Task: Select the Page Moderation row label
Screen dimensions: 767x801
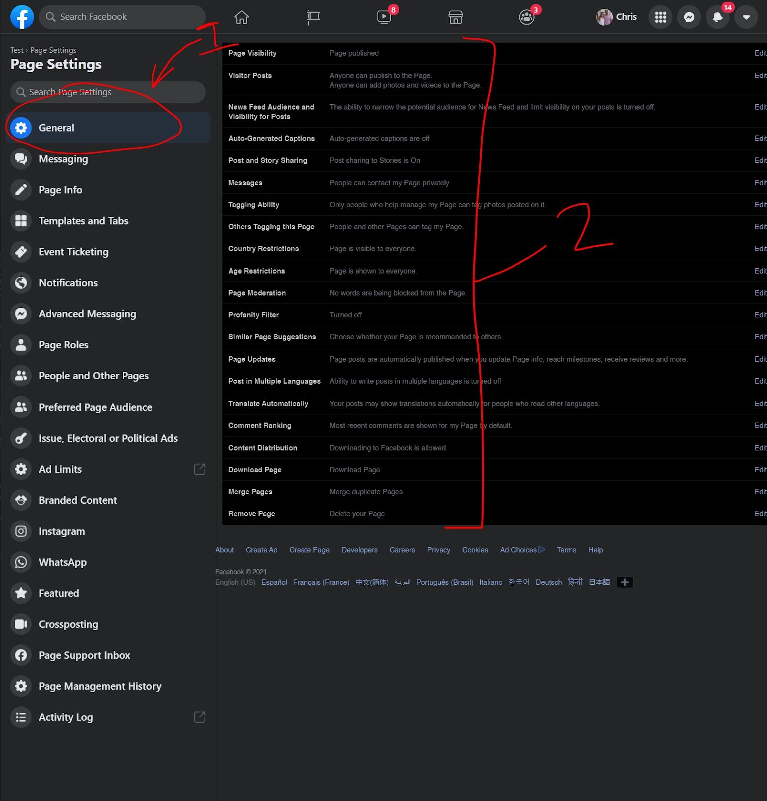Action: tap(257, 293)
